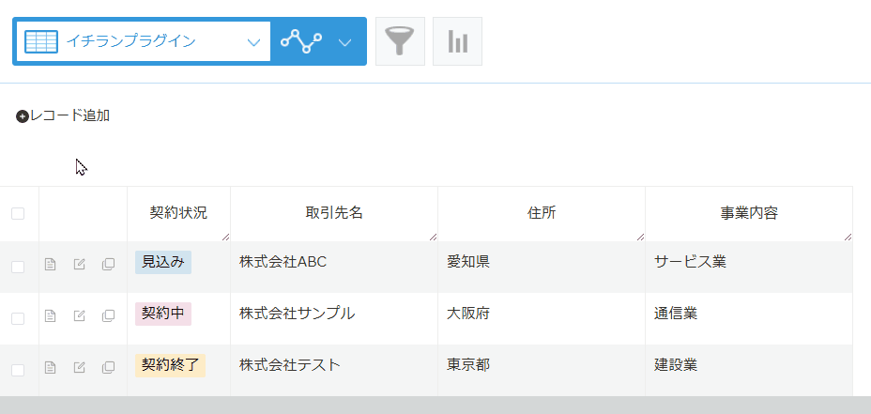Screen dimensions: 871x414
Task: Click the 取引先名 column header
Action: [334, 213]
